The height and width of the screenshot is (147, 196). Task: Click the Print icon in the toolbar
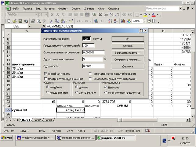click(34, 21)
